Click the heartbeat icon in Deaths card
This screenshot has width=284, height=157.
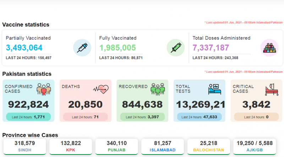(x=100, y=89)
